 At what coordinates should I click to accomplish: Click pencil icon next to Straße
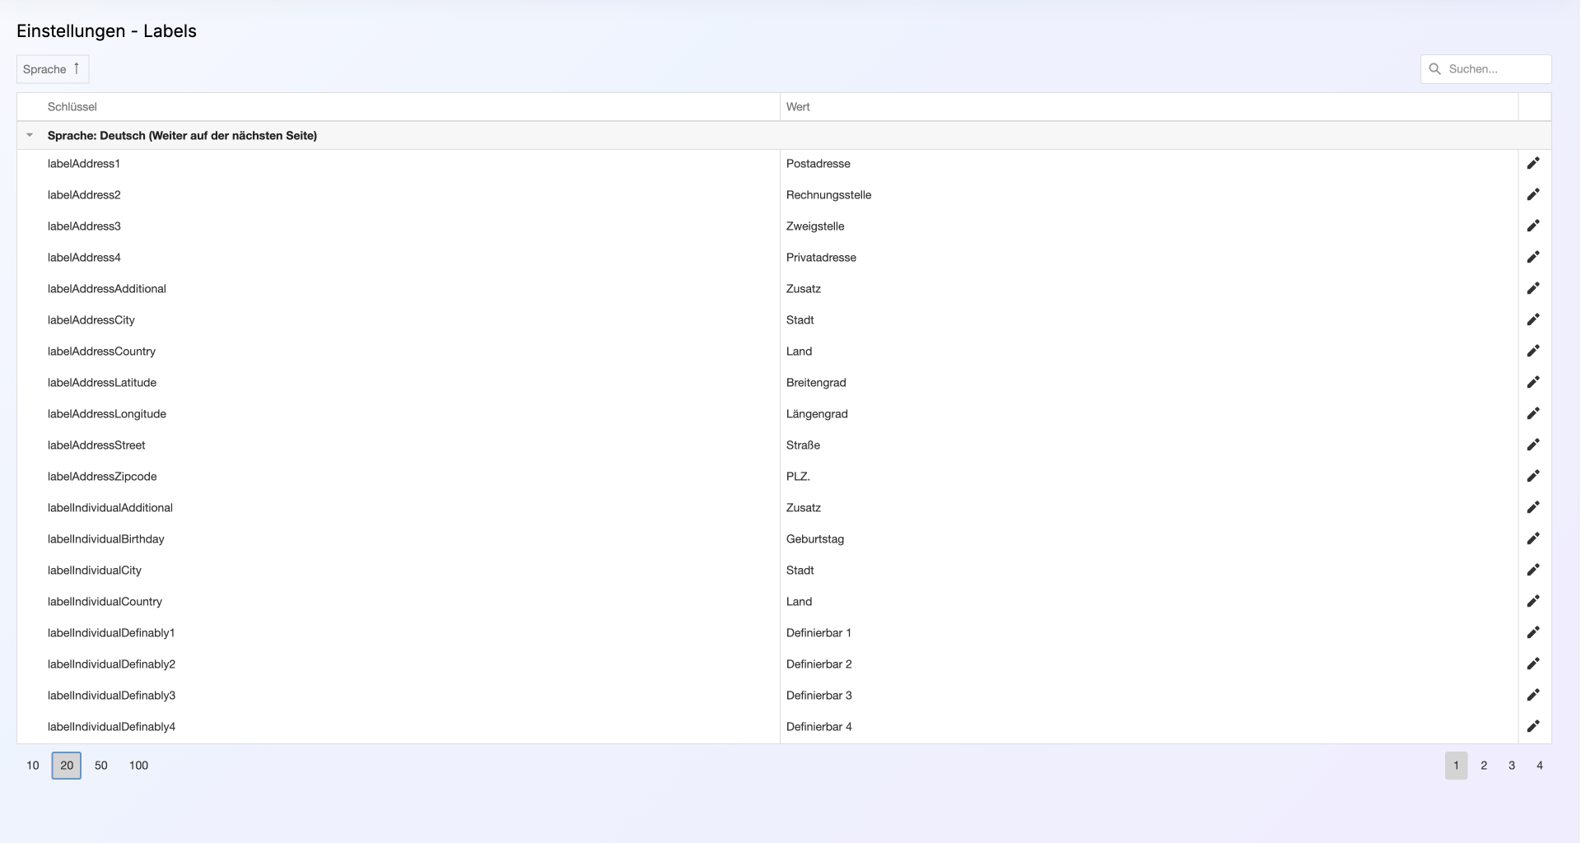1532,445
